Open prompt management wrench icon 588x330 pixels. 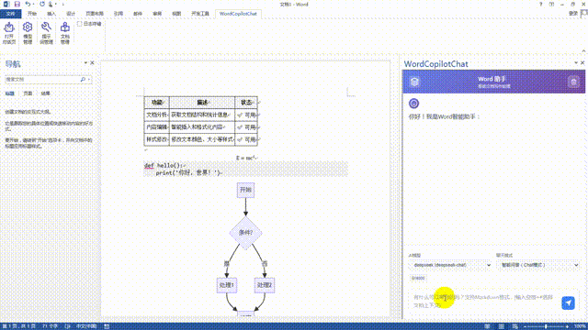coord(46,27)
